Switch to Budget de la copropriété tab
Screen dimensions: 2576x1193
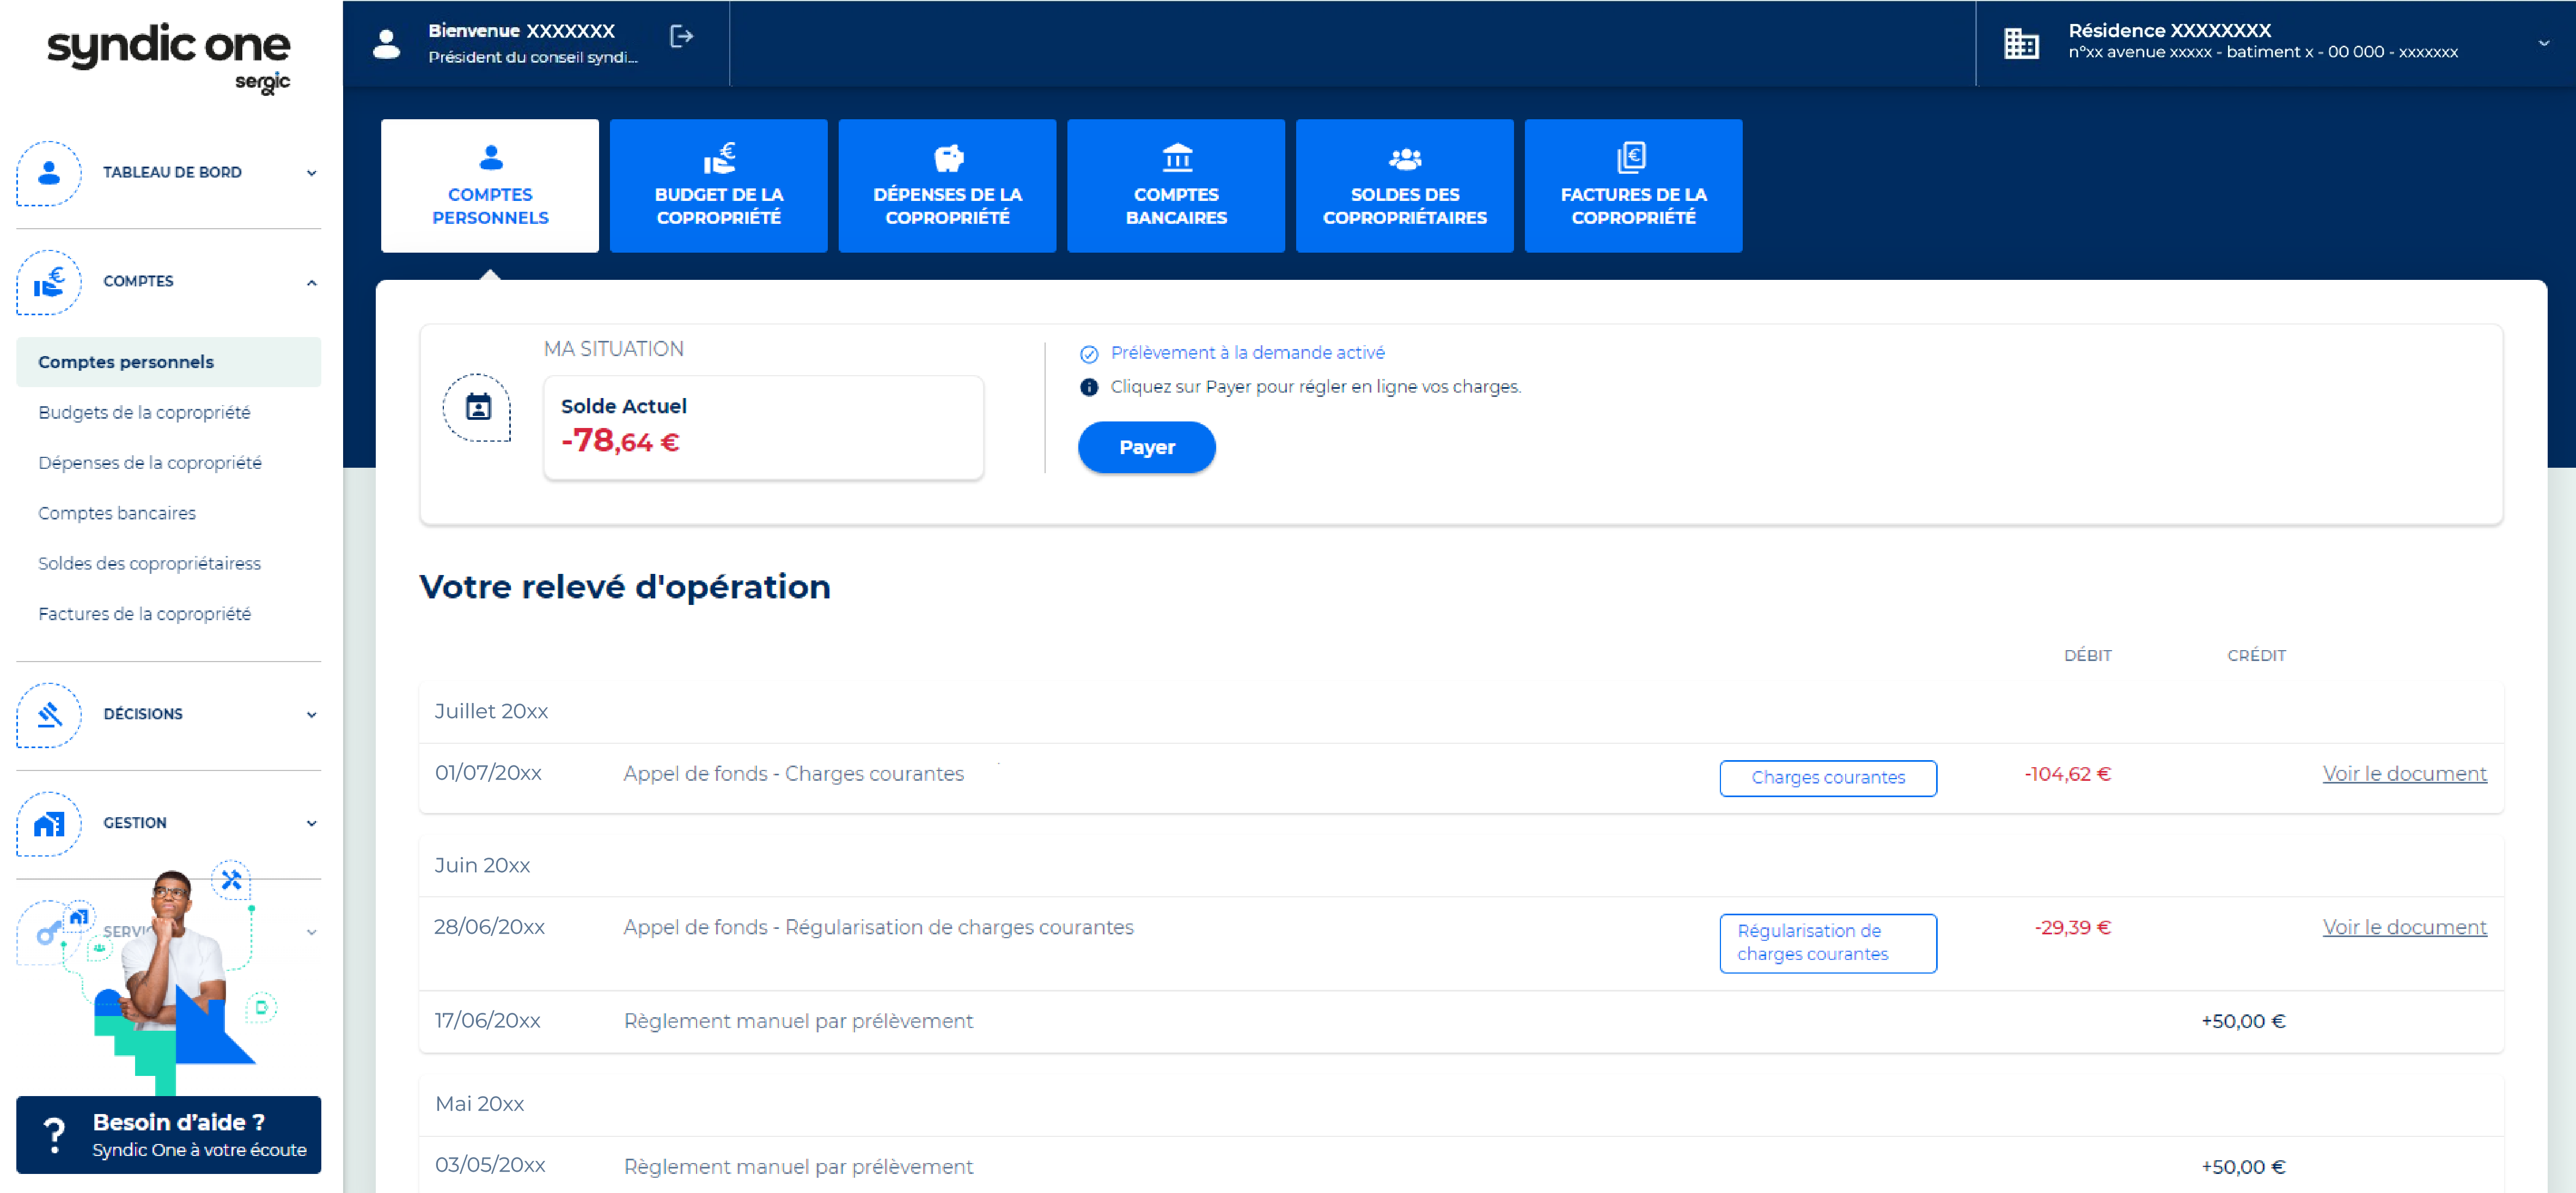pos(719,186)
